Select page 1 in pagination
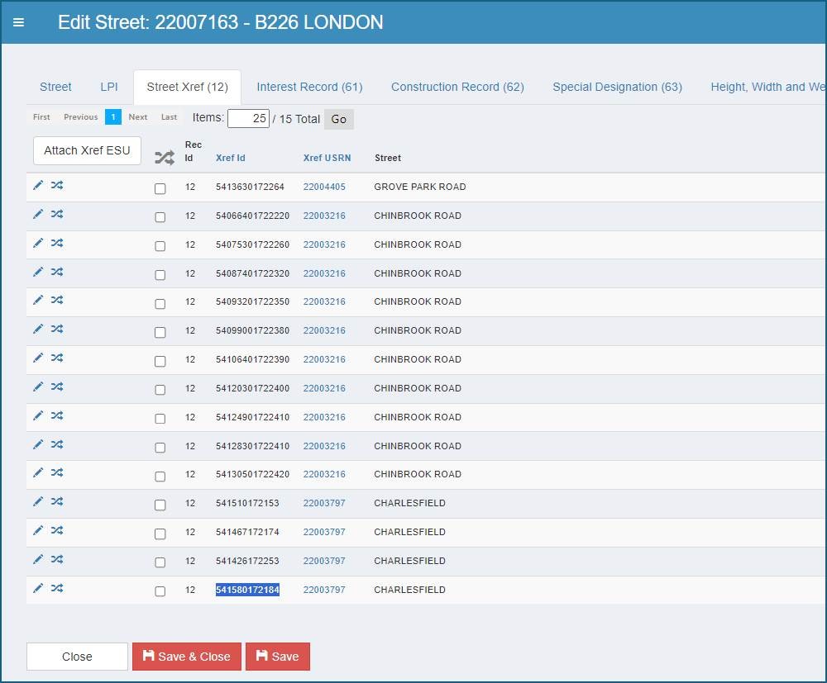This screenshot has height=683, width=827. pyautogui.click(x=112, y=117)
